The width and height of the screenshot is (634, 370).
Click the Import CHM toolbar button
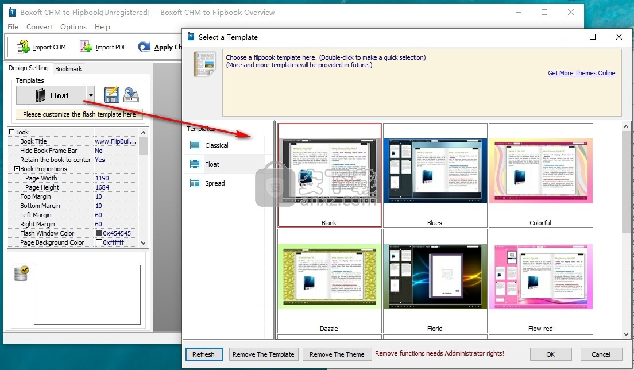pyautogui.click(x=41, y=47)
